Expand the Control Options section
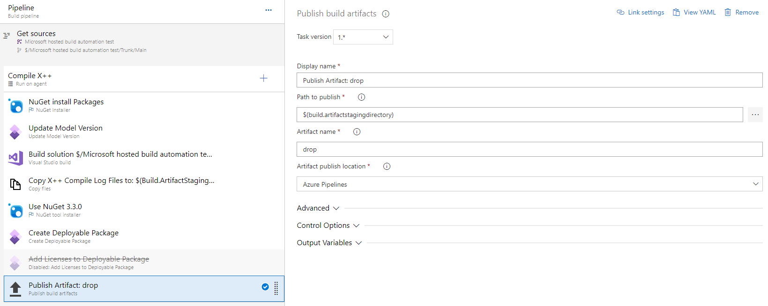 (328, 226)
